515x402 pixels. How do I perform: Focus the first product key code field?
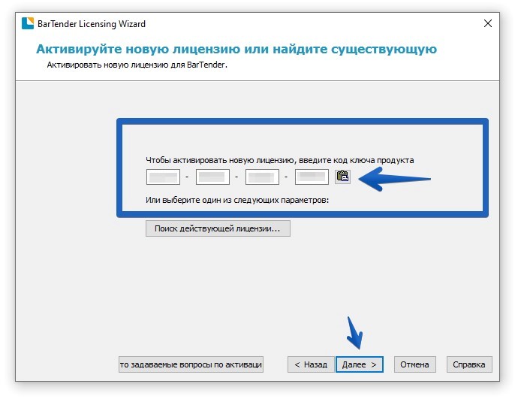(162, 177)
